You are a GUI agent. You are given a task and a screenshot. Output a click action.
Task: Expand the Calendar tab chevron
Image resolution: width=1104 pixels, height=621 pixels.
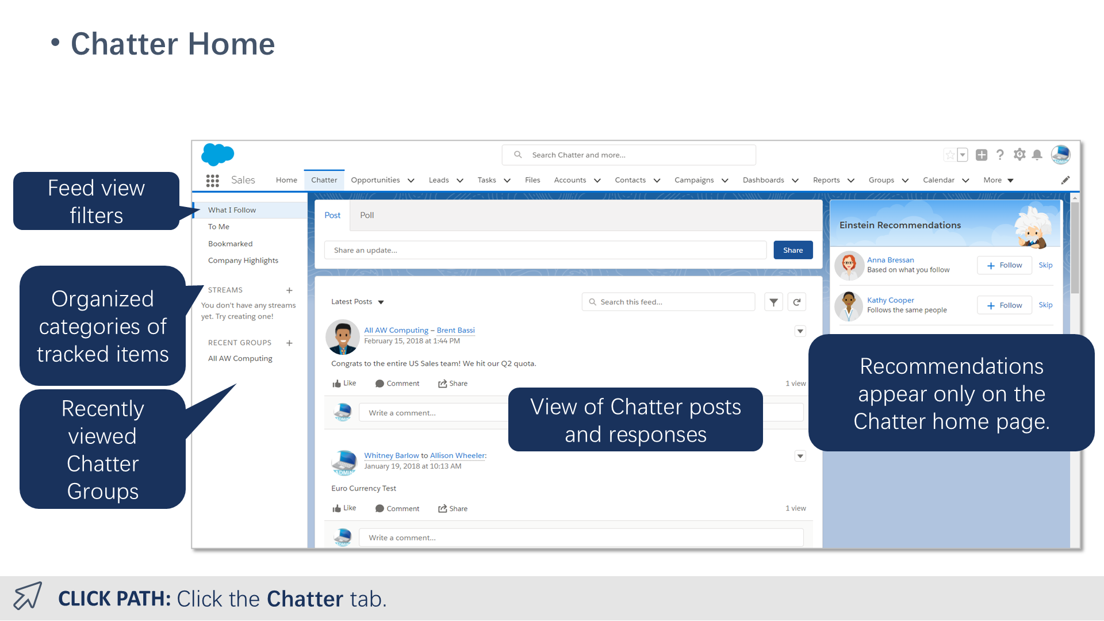(x=965, y=181)
